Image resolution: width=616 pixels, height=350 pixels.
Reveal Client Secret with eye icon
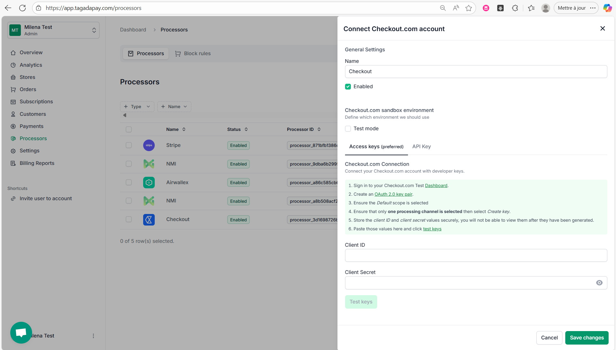pos(599,283)
